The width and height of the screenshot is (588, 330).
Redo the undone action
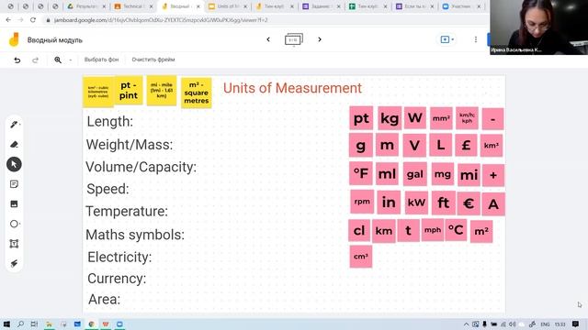tap(35, 60)
